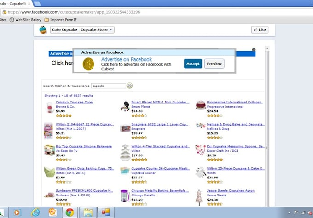
Task: Click the Cute Cupcake page avatar icon
Action: [x=43, y=30]
